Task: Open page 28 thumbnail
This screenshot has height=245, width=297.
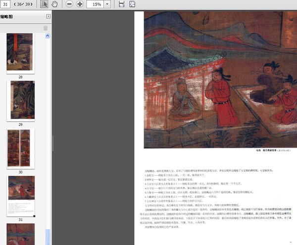Action: point(20,53)
